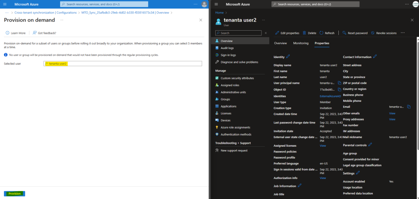Viewport: 419px width, 199px height.
Task: Open the ExternalAzureAD identities link
Action: click(x=330, y=96)
